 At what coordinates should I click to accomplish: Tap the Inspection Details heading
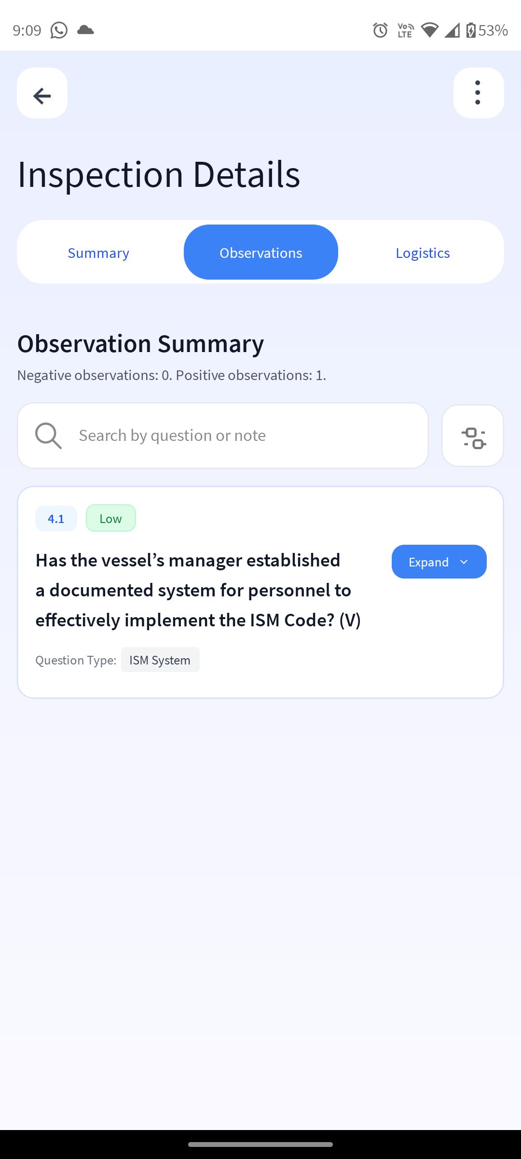click(x=159, y=174)
